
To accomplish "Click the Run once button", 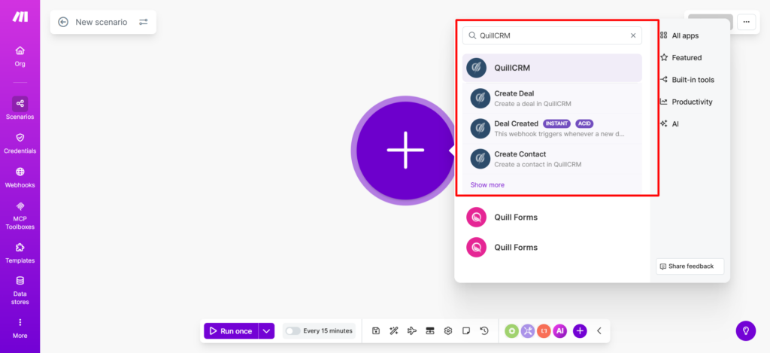I will coord(230,330).
